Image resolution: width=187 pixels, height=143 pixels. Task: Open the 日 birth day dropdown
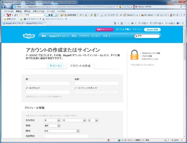click(x=93, y=120)
